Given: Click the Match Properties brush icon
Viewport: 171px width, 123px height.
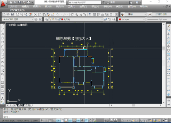Looking at the screenshot, I should pos(52,14).
